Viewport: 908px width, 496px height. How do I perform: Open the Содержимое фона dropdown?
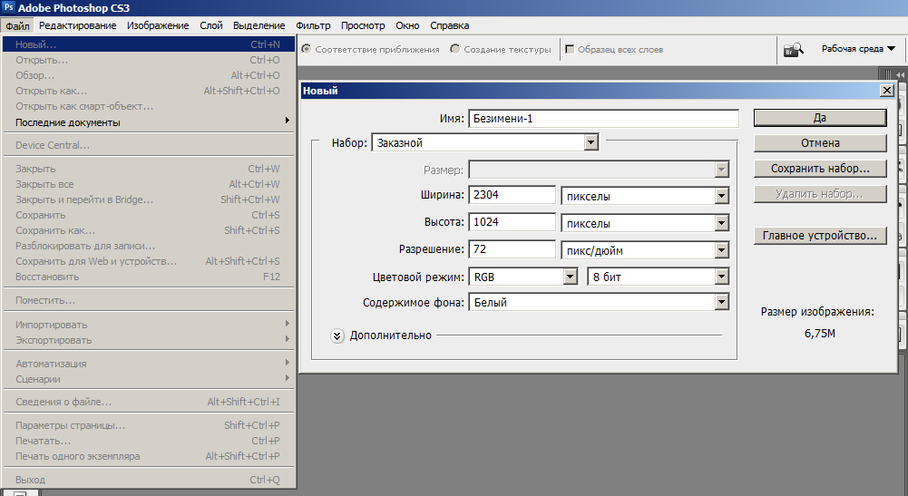(721, 302)
